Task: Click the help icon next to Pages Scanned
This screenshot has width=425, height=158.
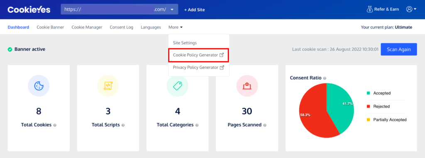Action: (265, 125)
